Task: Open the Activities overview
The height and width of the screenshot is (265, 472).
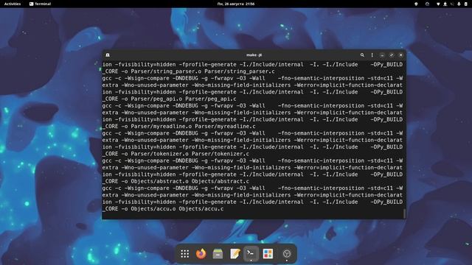Action: (13, 4)
